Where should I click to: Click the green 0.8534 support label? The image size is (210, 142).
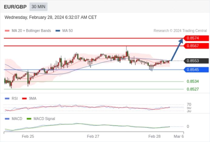pyautogui.click(x=193, y=81)
